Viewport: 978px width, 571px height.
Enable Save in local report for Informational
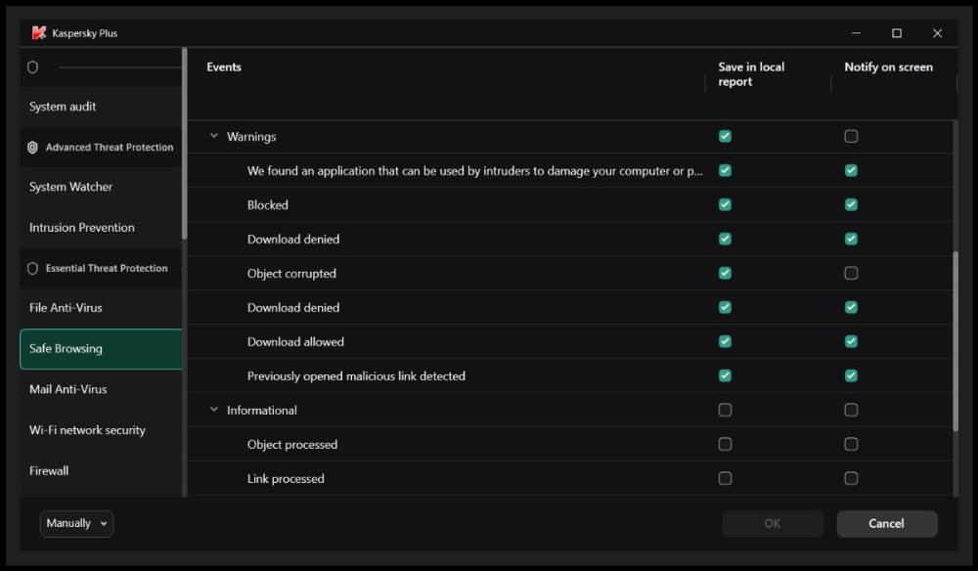pos(725,411)
